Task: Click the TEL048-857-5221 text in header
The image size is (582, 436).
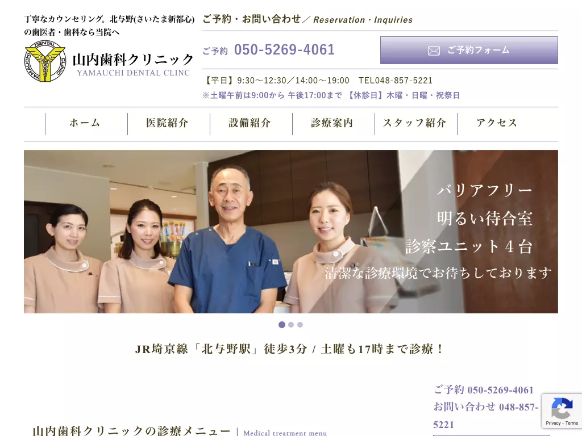Action: 396,81
